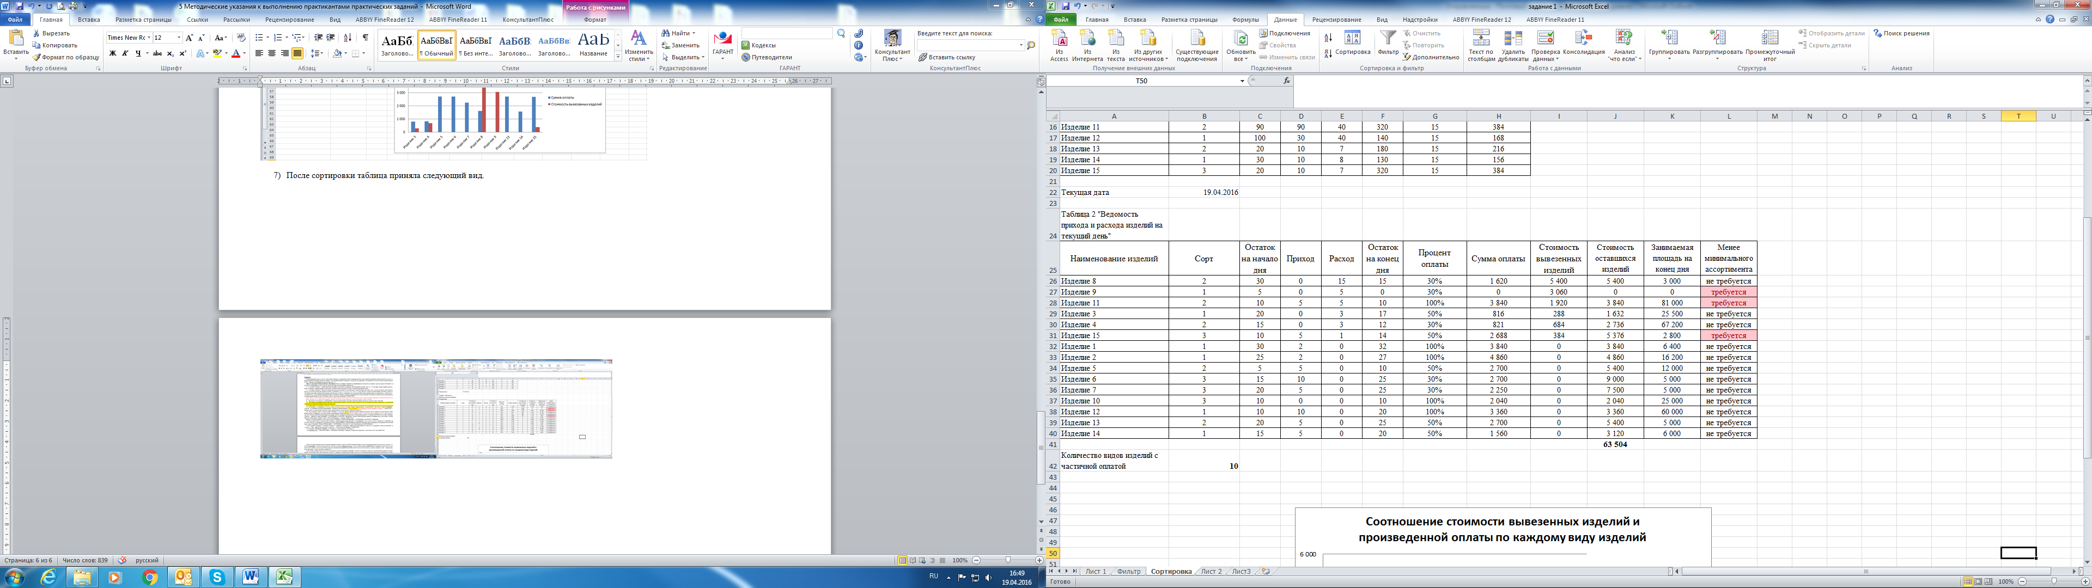The width and height of the screenshot is (2092, 588).
Task: Set center text alignment in Word
Action: pyautogui.click(x=272, y=53)
